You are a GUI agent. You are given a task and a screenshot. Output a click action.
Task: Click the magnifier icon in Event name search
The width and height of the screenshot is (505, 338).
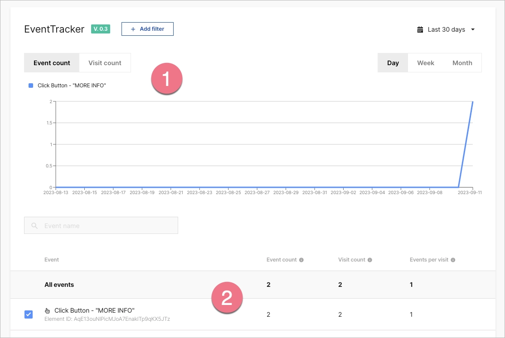click(34, 226)
